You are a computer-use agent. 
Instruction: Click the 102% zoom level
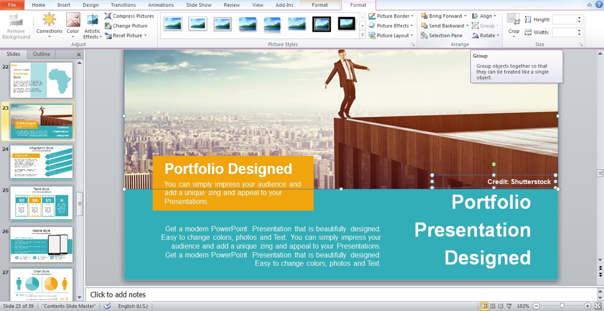pyautogui.click(x=523, y=306)
